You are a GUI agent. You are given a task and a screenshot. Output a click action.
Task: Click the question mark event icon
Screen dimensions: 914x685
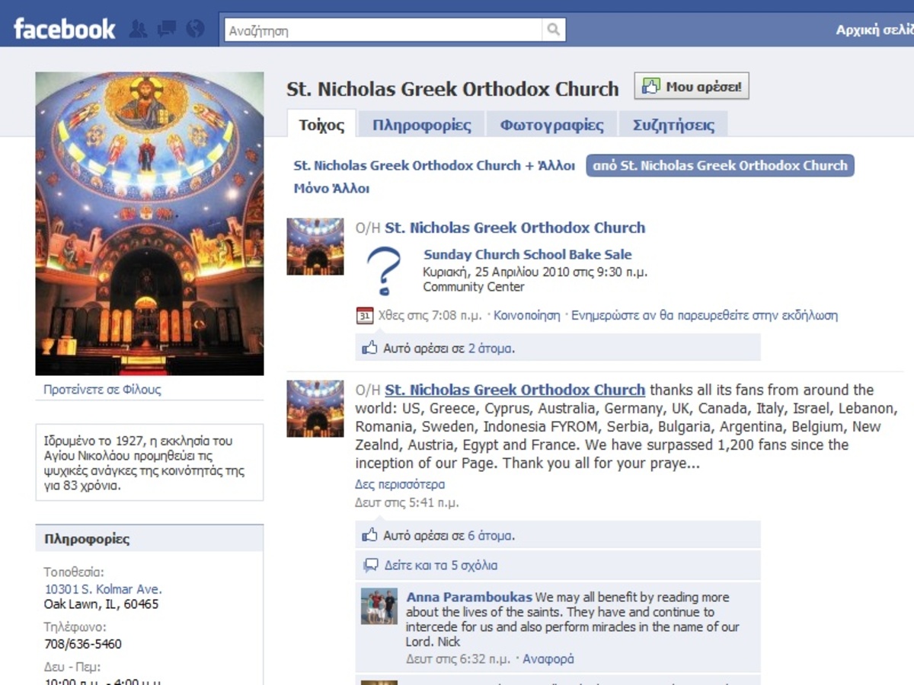point(383,271)
